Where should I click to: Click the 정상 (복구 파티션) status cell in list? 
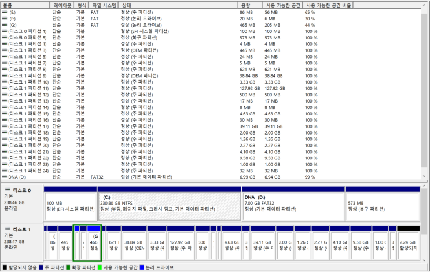(x=139, y=37)
